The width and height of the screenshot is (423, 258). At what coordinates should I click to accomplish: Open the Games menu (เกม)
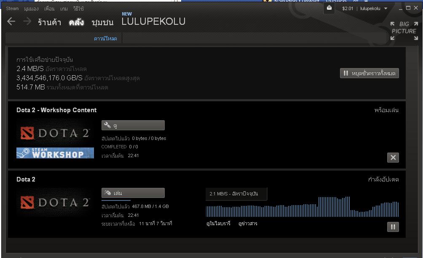click(x=64, y=8)
